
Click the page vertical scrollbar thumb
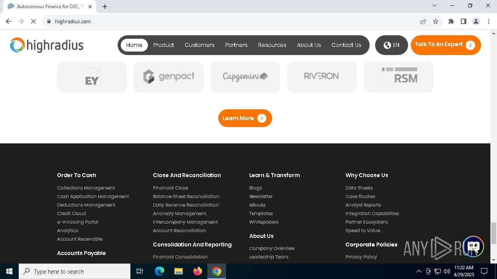[x=494, y=233]
